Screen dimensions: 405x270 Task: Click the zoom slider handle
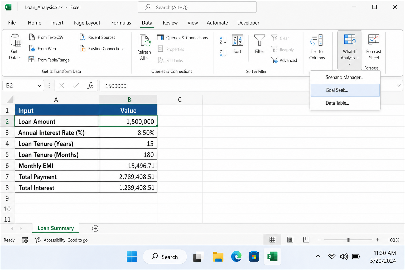click(x=348, y=240)
